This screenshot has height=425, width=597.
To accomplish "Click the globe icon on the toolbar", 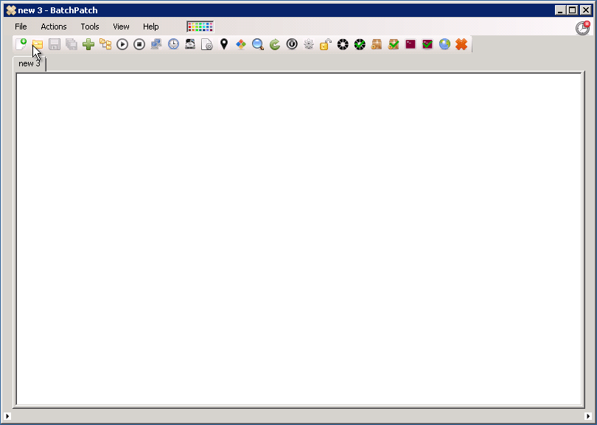I will 444,44.
